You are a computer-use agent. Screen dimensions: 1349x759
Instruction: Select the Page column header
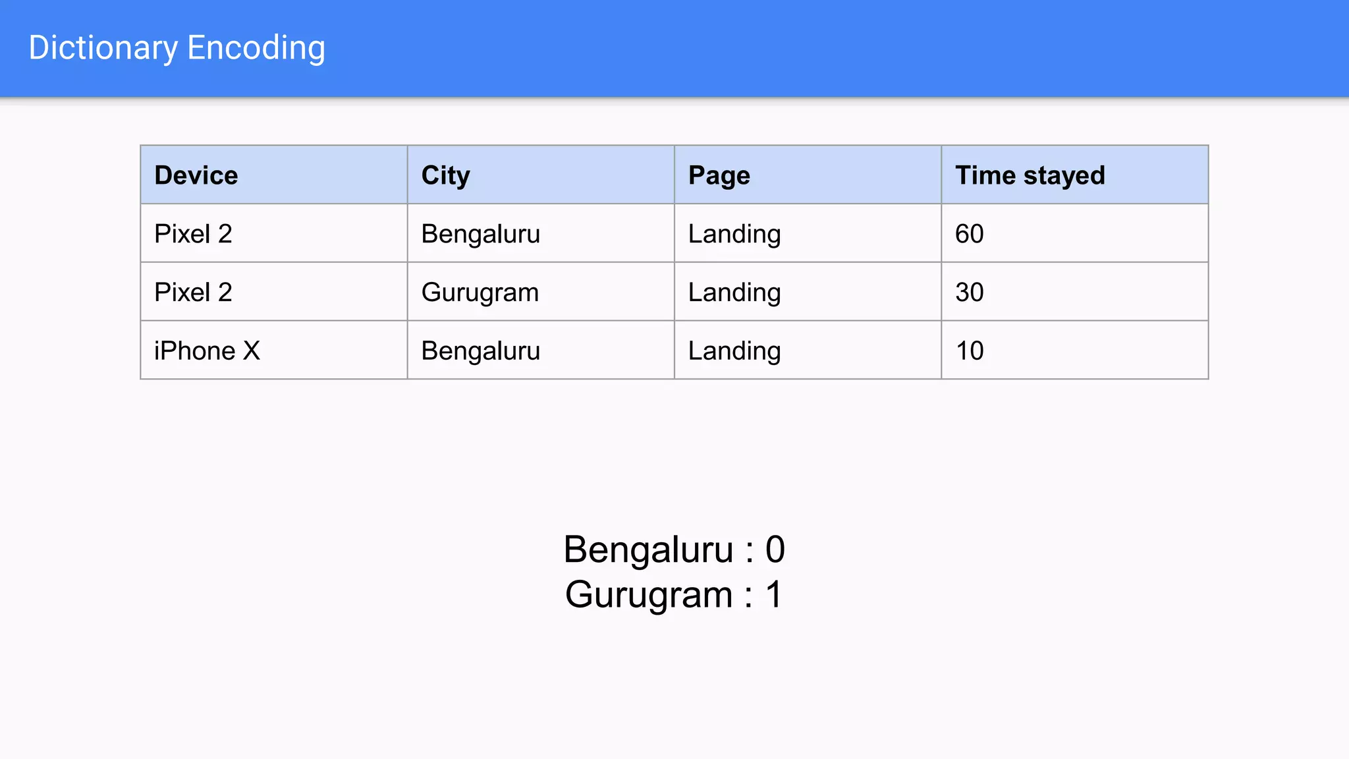pyautogui.click(x=719, y=175)
